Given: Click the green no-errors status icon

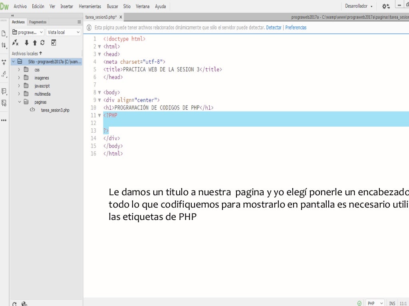Looking at the screenshot, I should (359, 303).
